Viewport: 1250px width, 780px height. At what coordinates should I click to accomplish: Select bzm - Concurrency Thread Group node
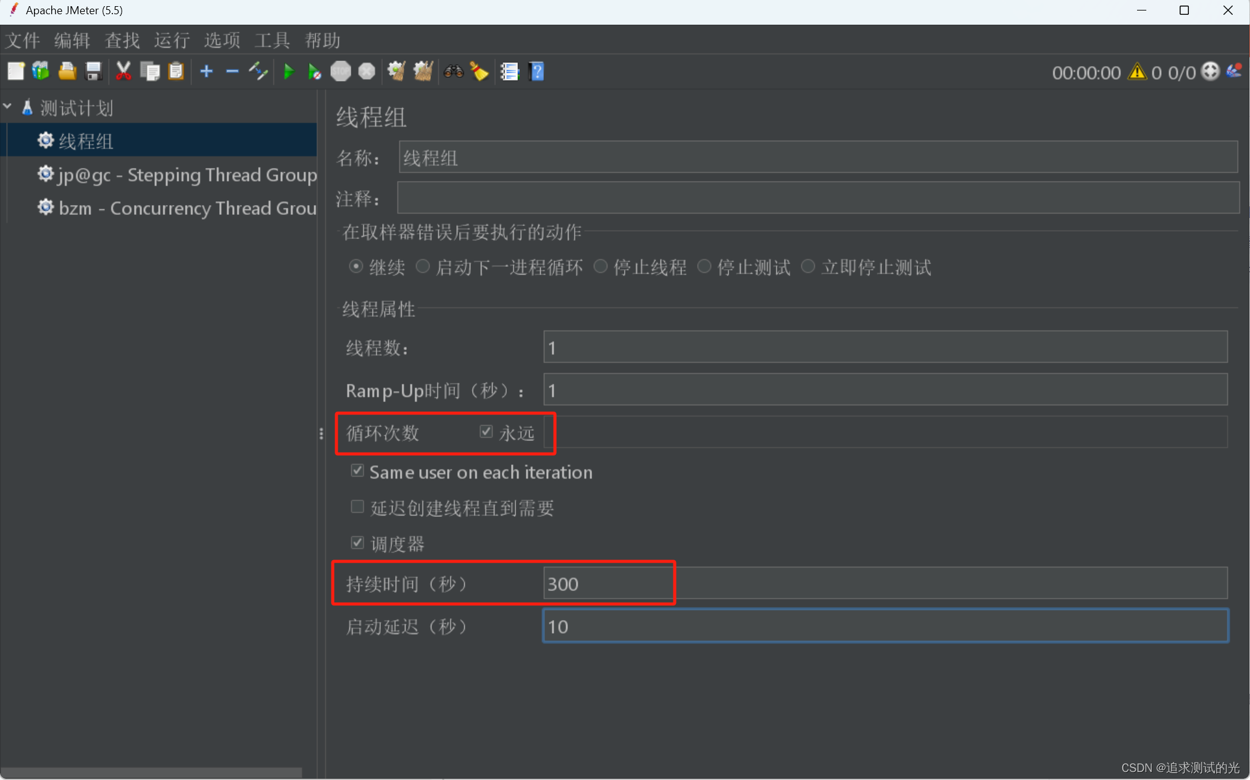click(x=188, y=208)
